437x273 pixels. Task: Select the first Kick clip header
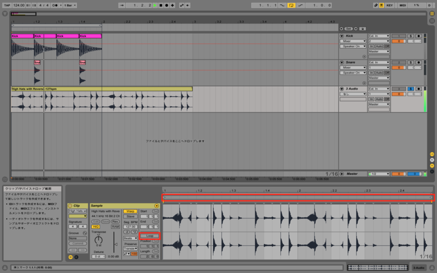[x=22, y=36]
